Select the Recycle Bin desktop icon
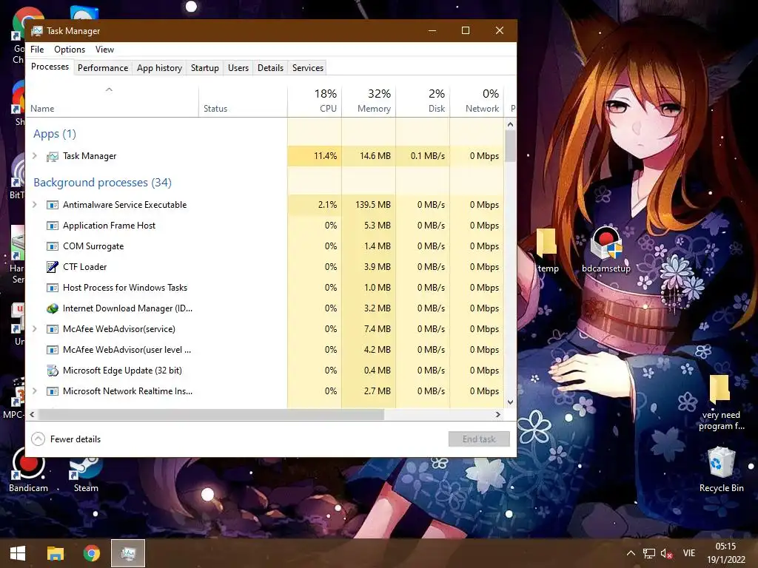The image size is (758, 568). coord(721,470)
